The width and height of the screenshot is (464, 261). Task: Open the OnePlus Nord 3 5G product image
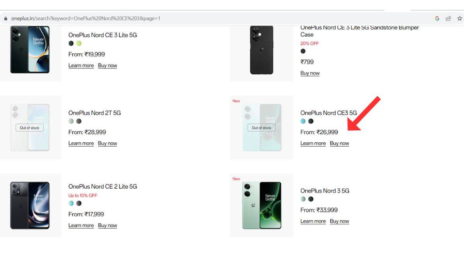click(261, 205)
